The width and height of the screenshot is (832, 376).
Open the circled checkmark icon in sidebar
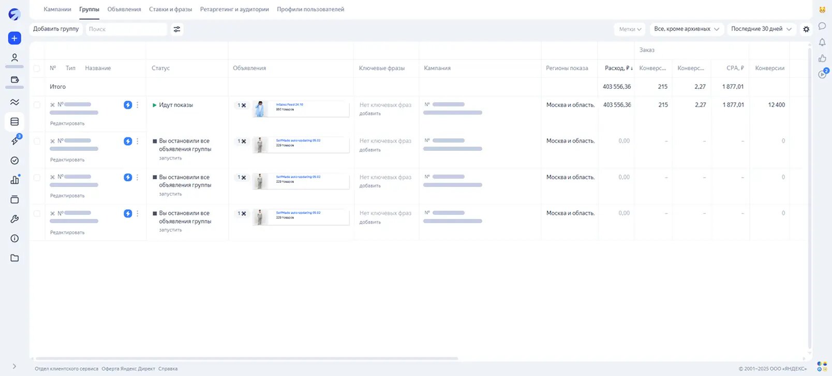tap(14, 161)
